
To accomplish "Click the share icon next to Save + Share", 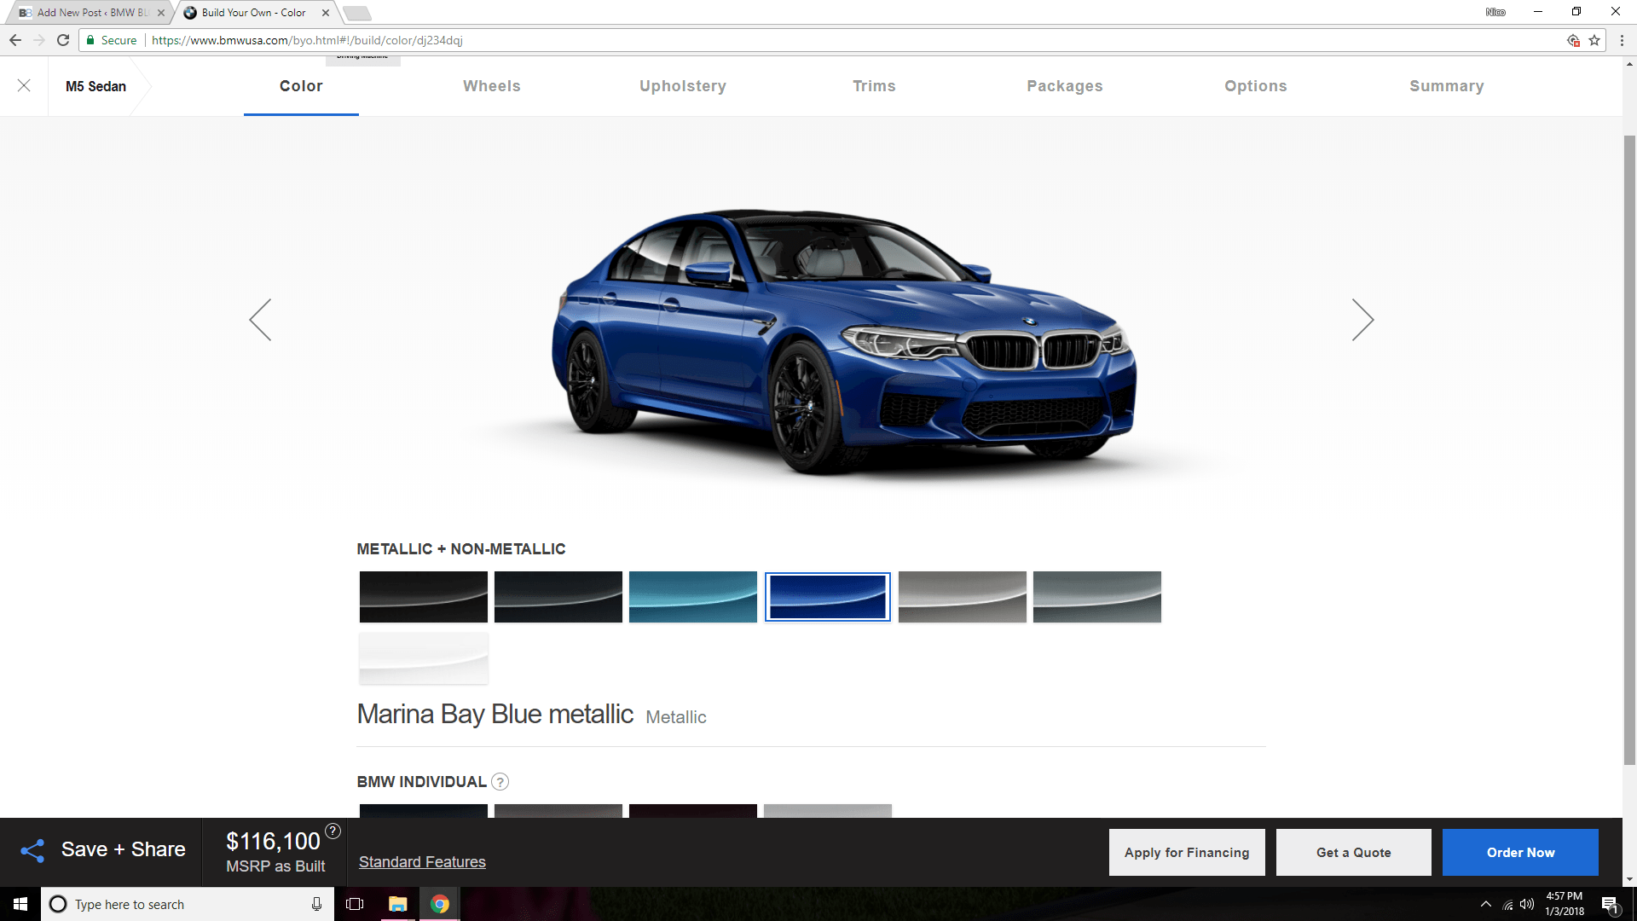I will coord(32,850).
